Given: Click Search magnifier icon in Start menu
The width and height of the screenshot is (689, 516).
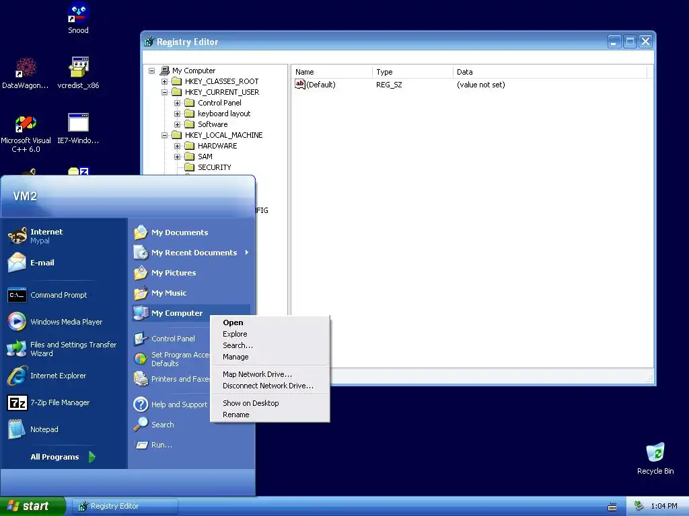Looking at the screenshot, I should click(x=141, y=425).
